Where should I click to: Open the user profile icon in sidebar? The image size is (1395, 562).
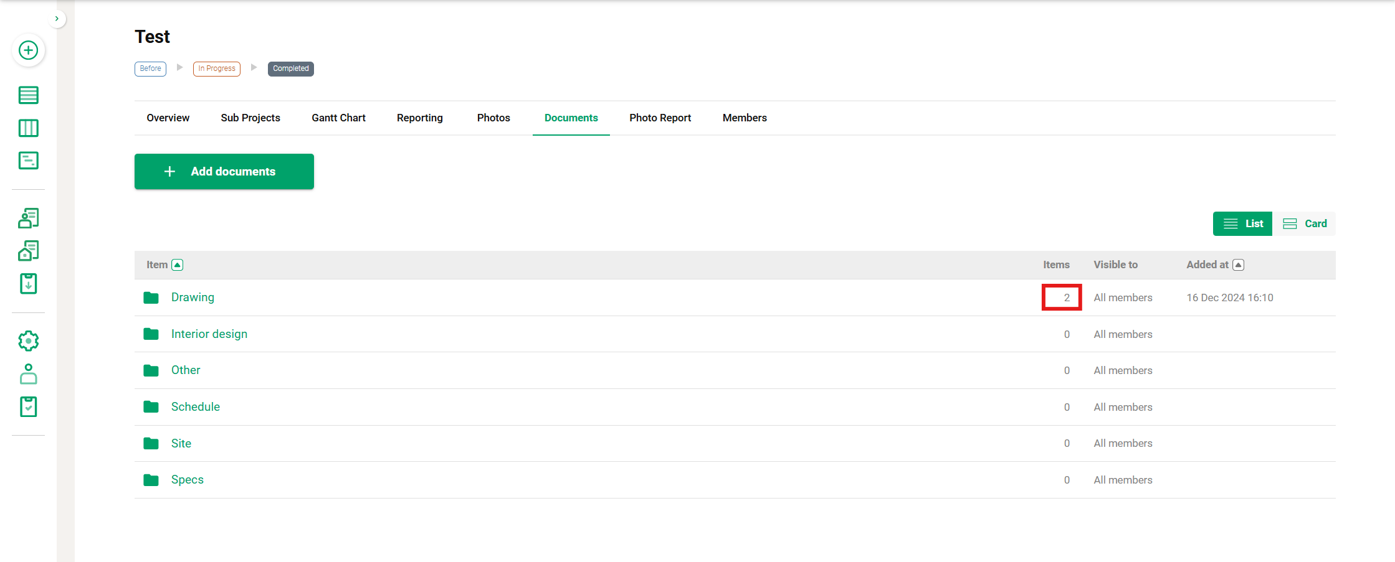[x=28, y=374]
